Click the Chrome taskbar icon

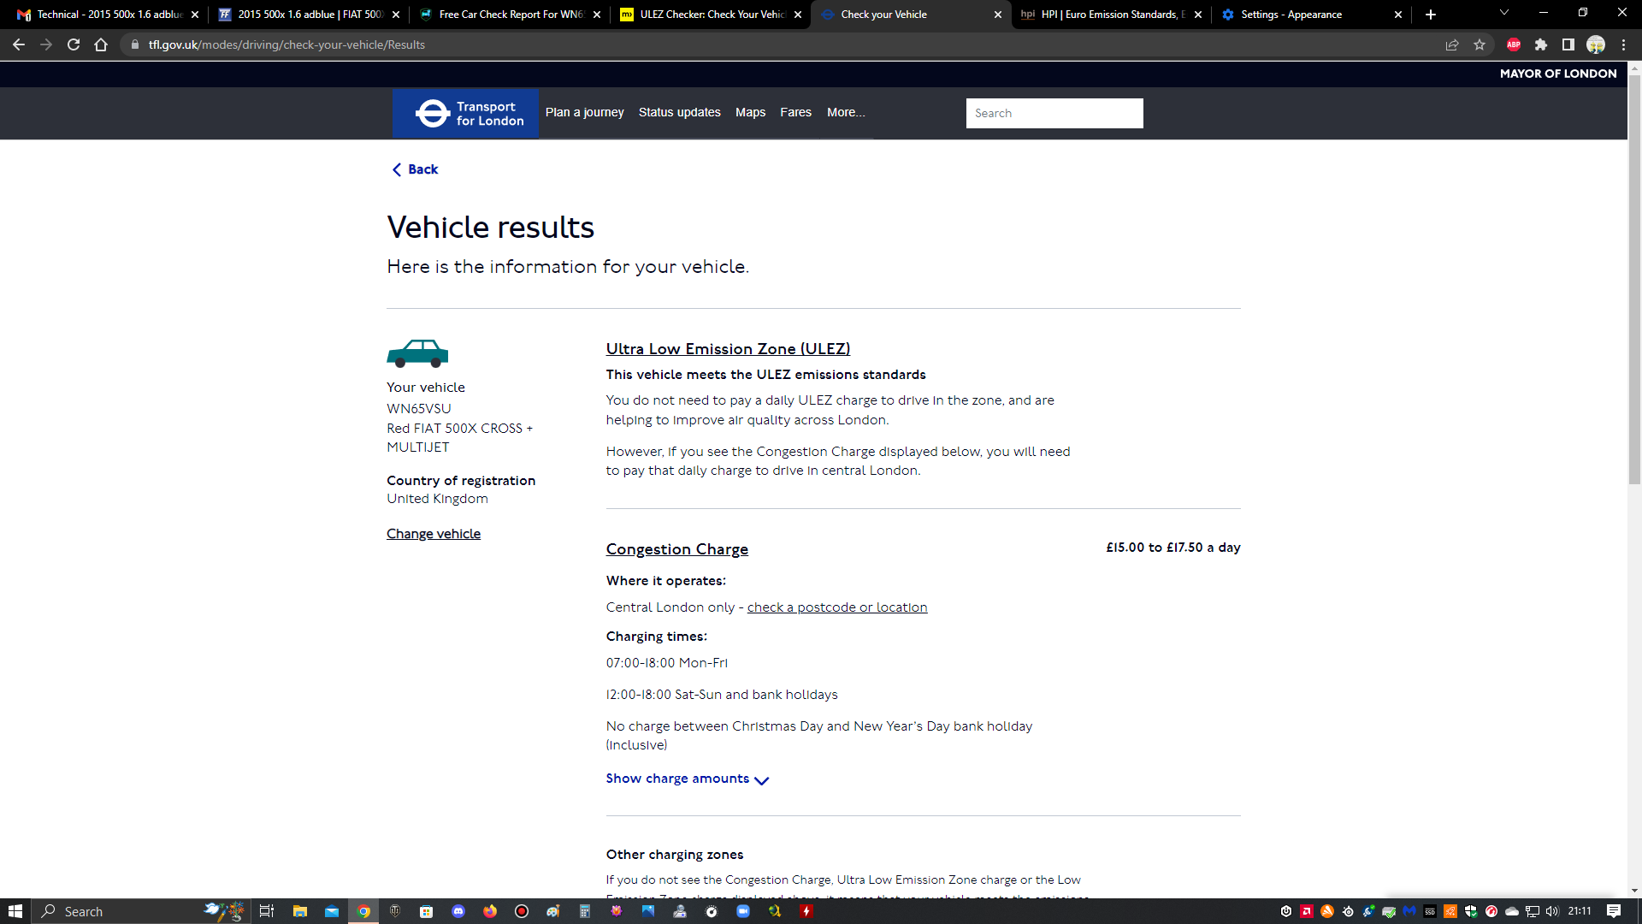pos(363,911)
